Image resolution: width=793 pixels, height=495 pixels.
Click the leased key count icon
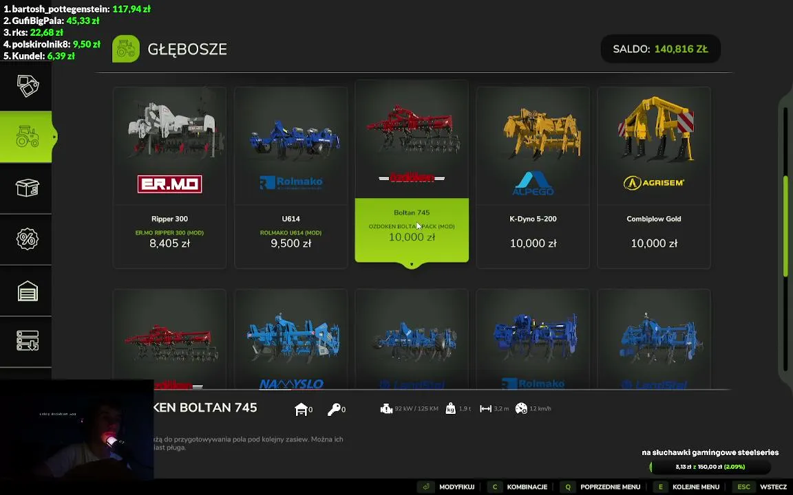click(x=334, y=409)
